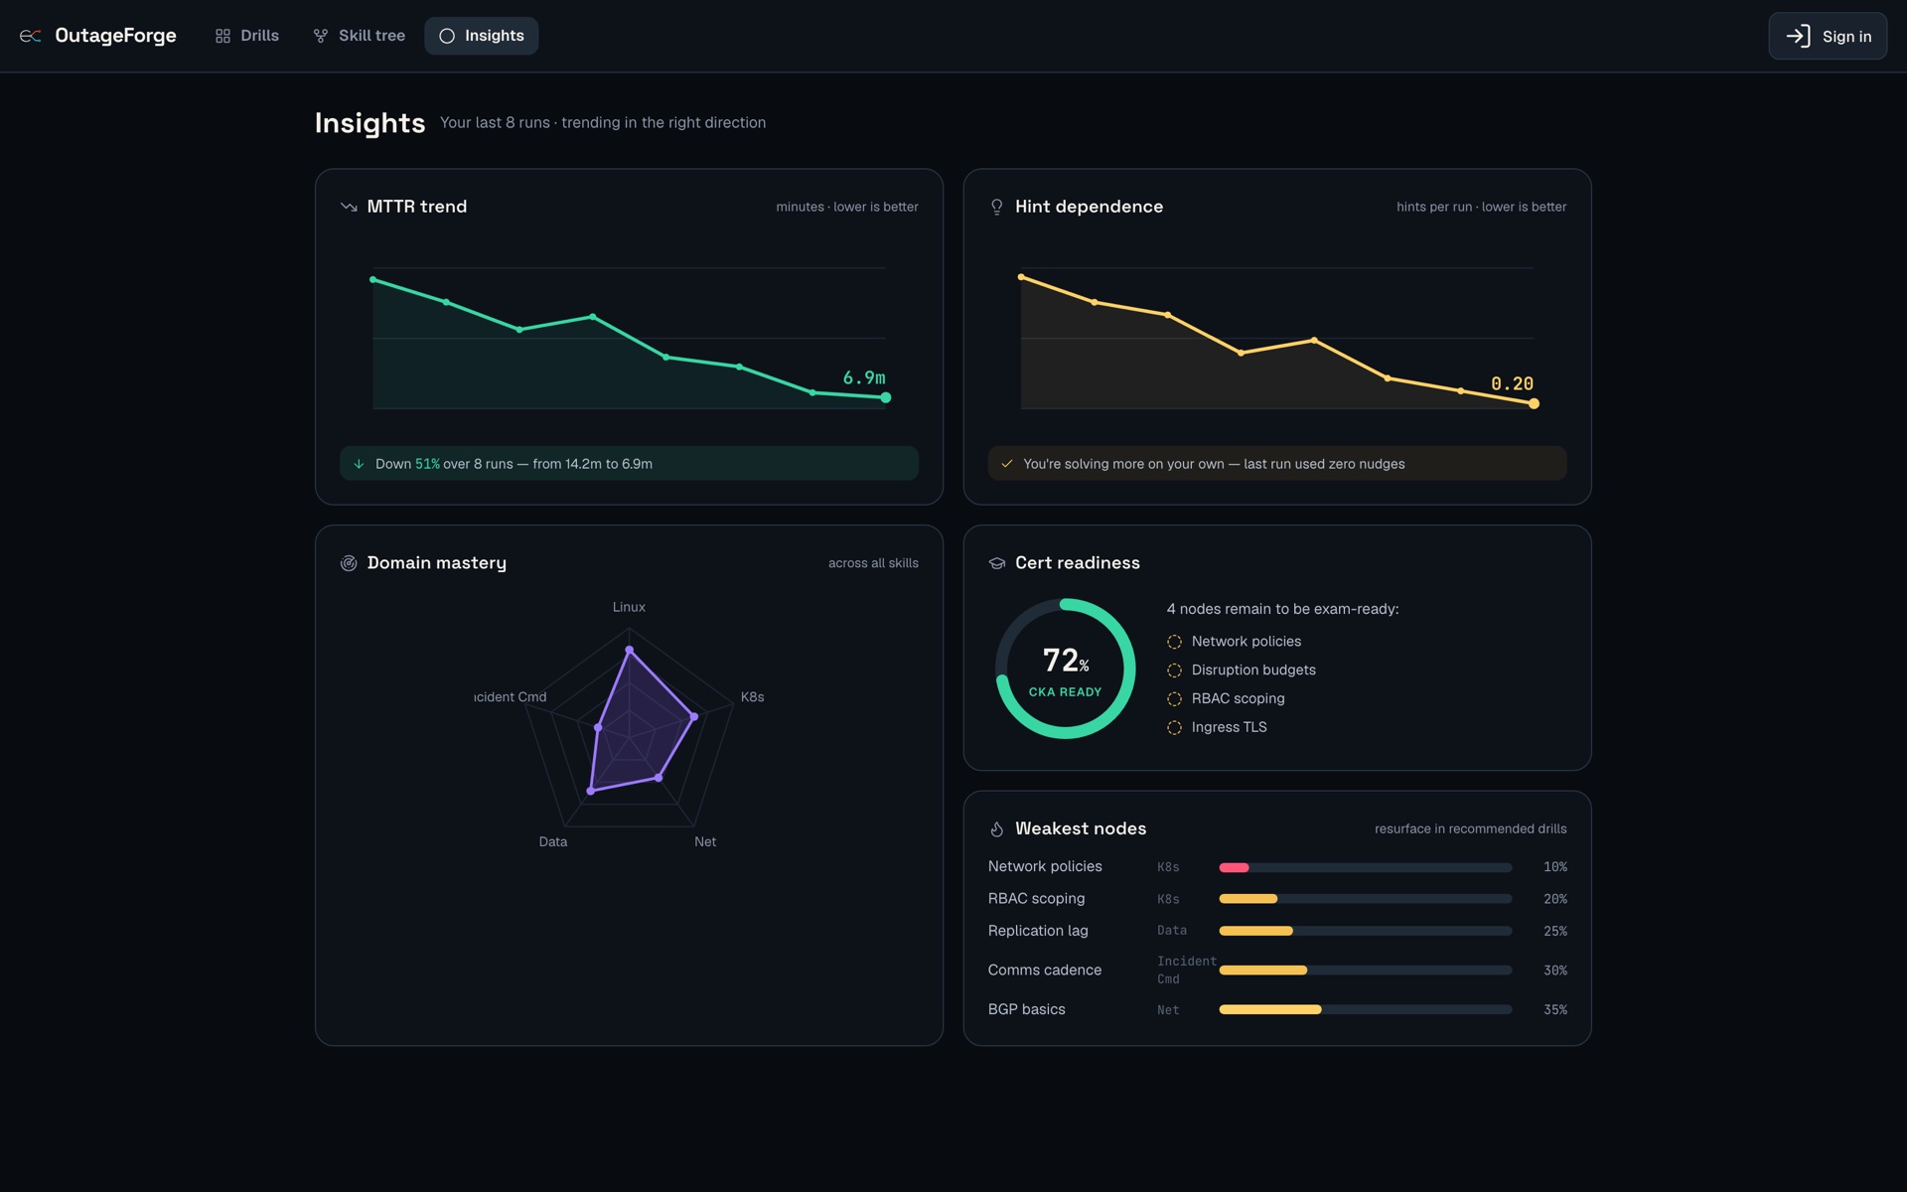Click Ingress TLS in Cert readiness list
This screenshot has height=1192, width=1907.
pyautogui.click(x=1230, y=728)
